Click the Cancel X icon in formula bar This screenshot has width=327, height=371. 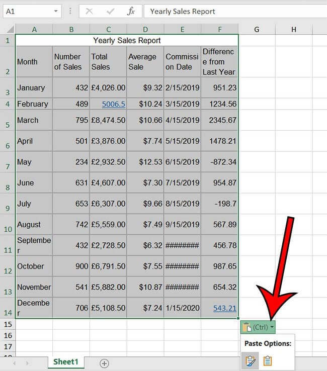89,11
